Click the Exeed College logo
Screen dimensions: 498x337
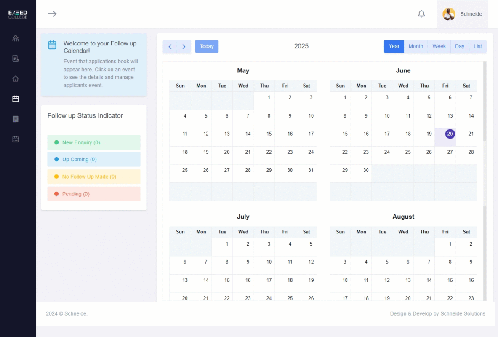tap(18, 14)
